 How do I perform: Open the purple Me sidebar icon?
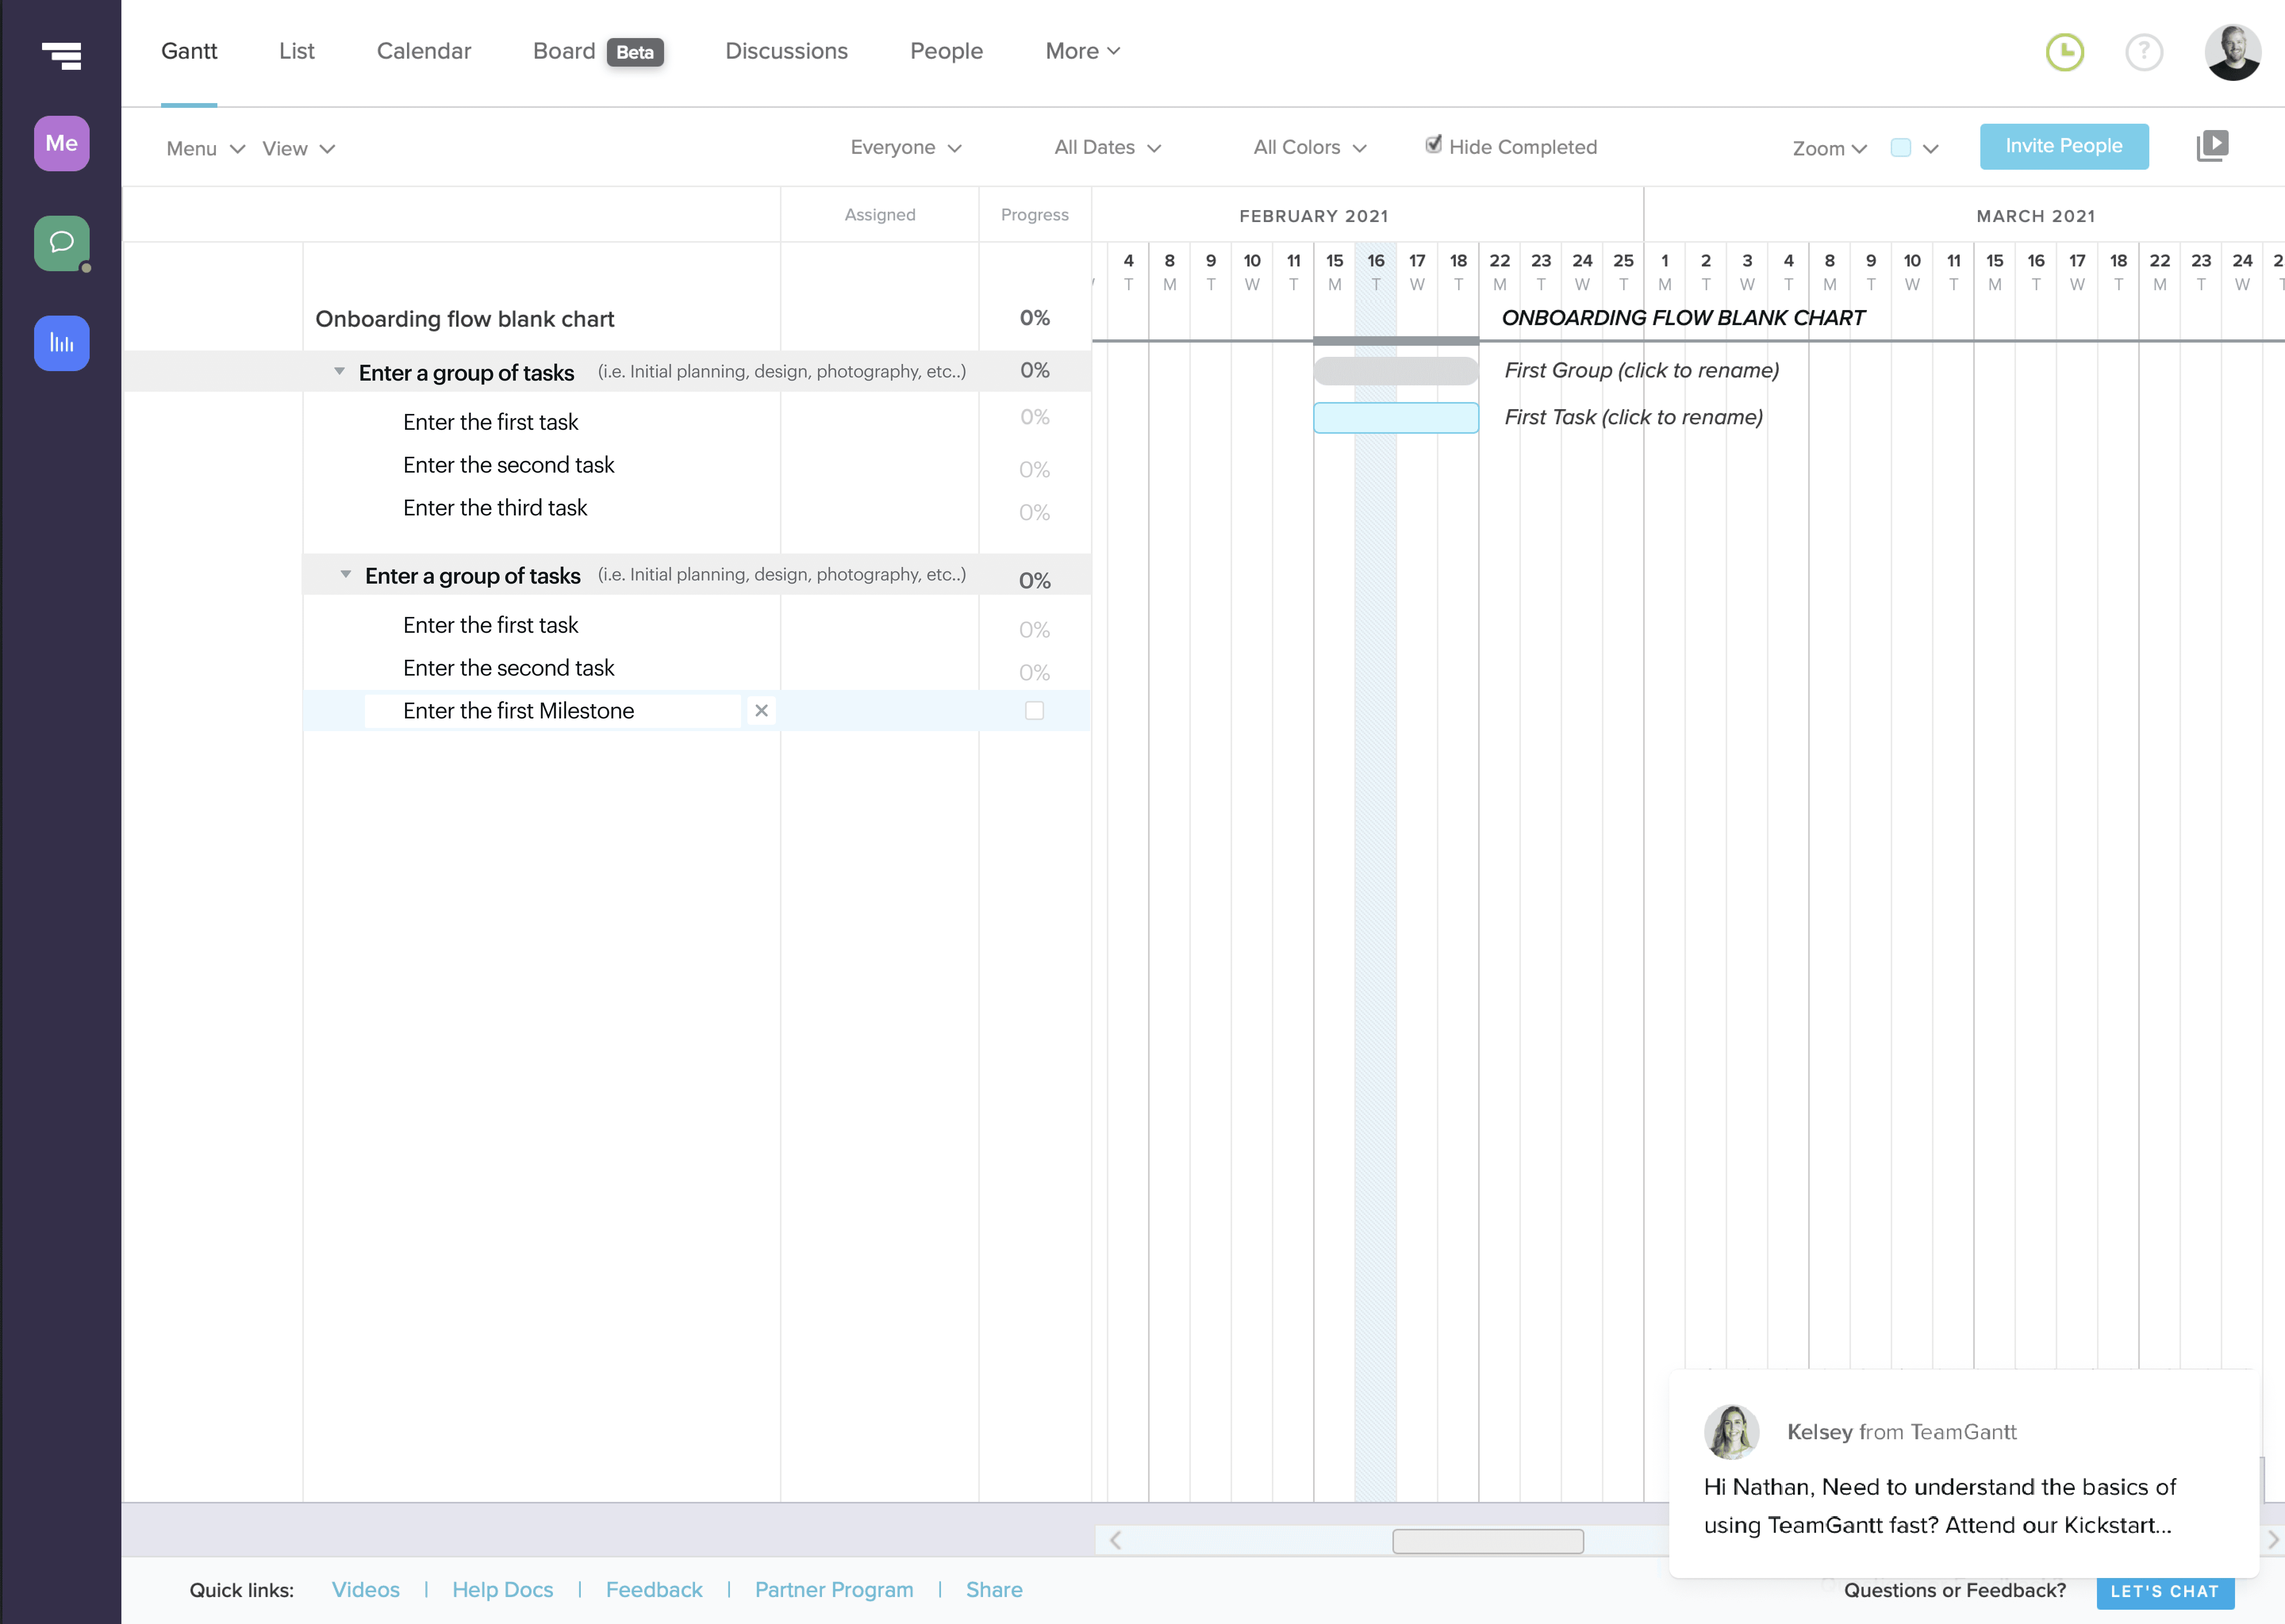pyautogui.click(x=61, y=143)
